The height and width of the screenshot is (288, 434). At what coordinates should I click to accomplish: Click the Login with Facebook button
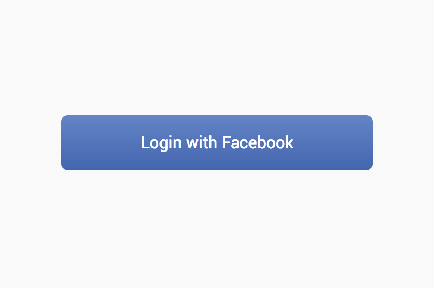[x=217, y=142]
